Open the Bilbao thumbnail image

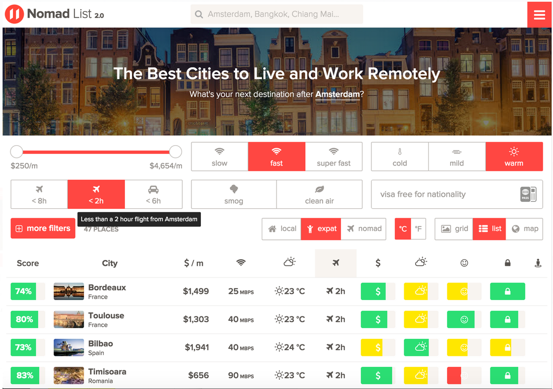click(x=69, y=348)
